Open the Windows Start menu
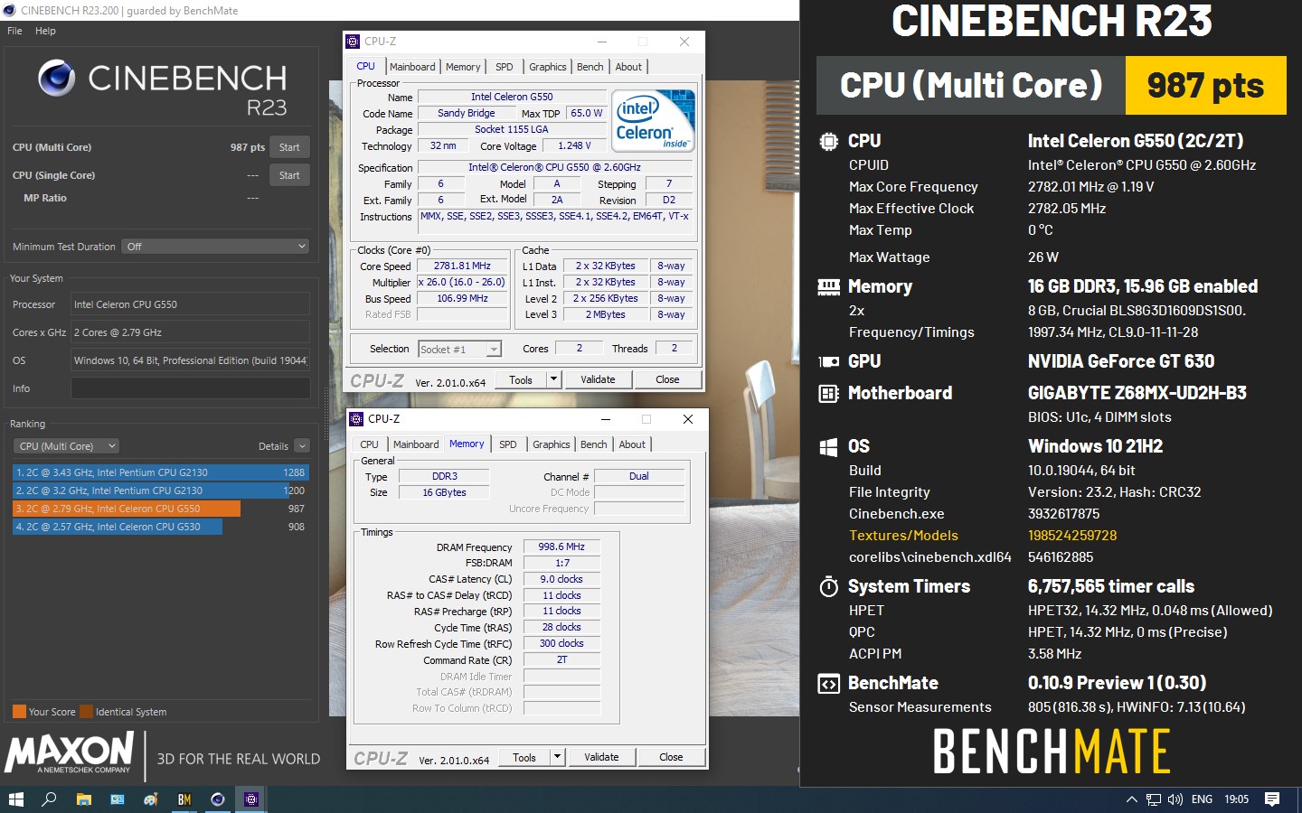This screenshot has height=813, width=1302. pyautogui.click(x=15, y=799)
